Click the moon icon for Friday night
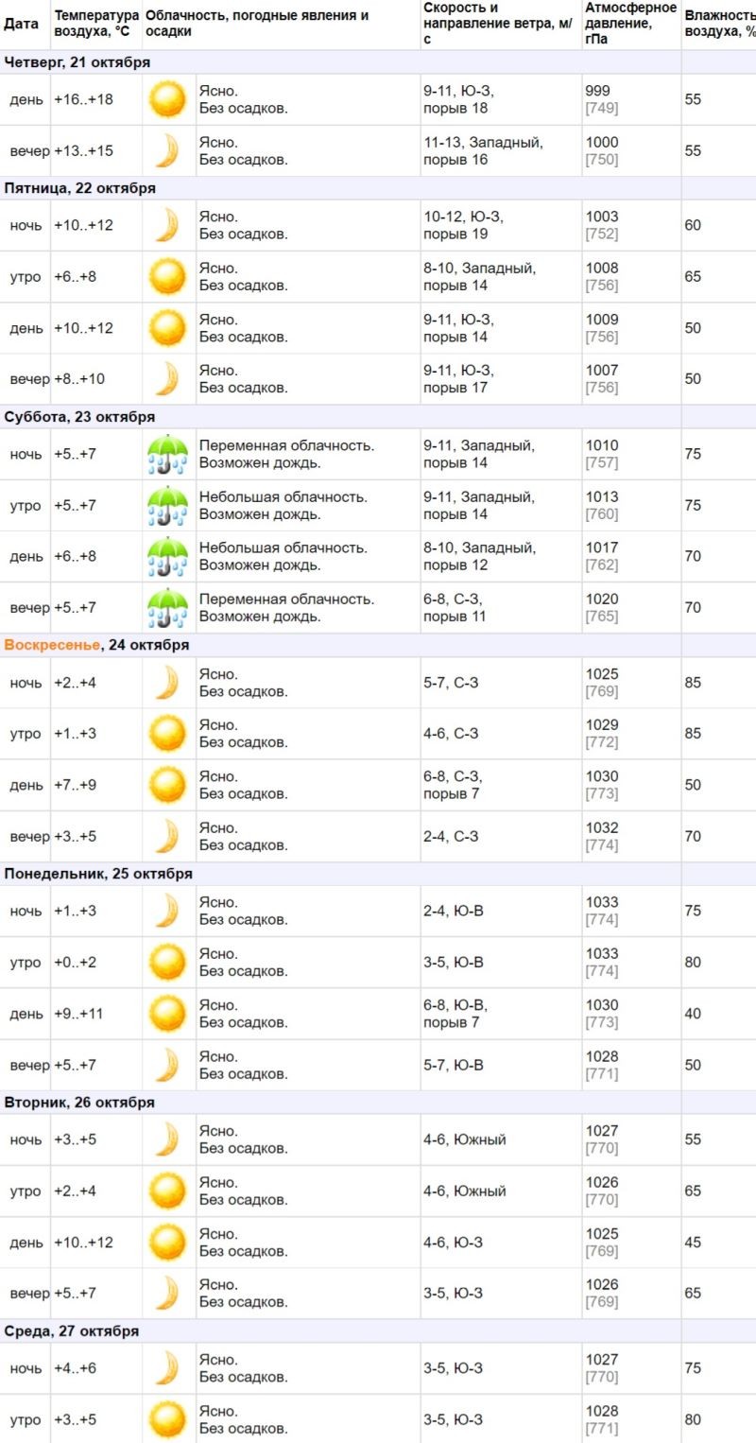Image resolution: width=756 pixels, height=1443 pixels. [x=168, y=225]
